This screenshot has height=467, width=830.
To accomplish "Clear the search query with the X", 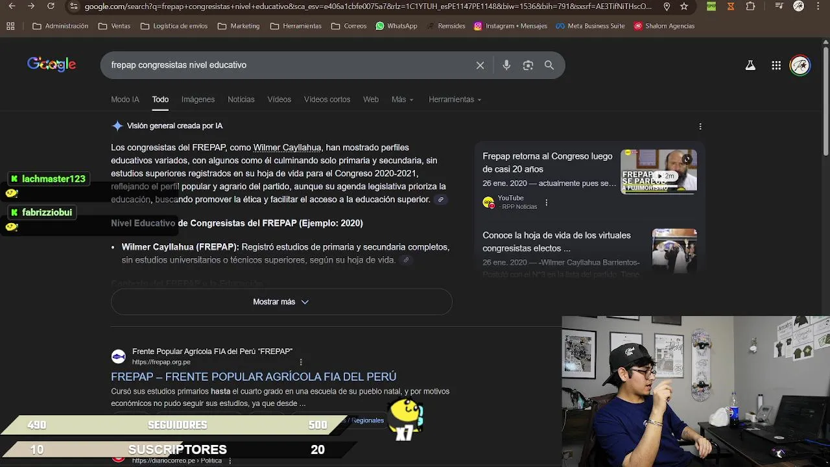I will pyautogui.click(x=480, y=65).
